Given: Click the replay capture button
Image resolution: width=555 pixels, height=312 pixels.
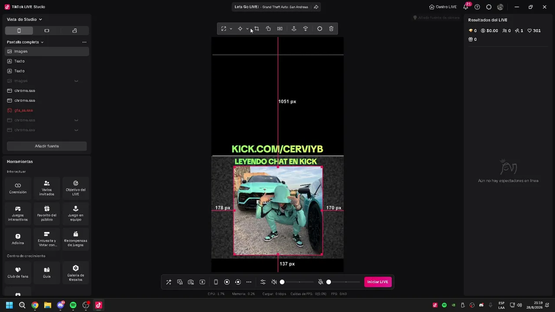Looking at the screenshot, I should coord(238,282).
